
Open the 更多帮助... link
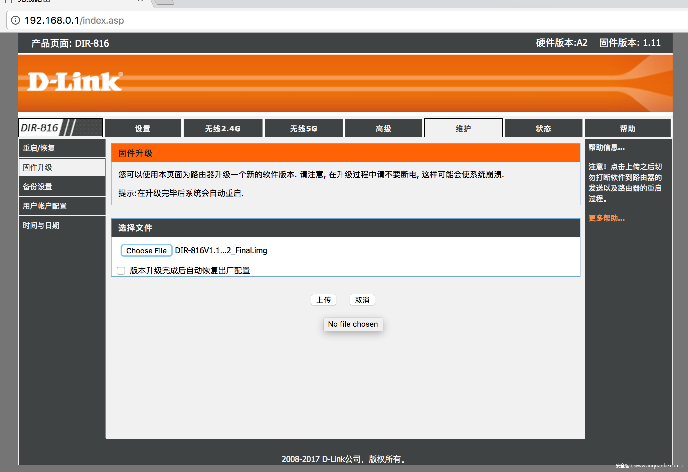606,218
